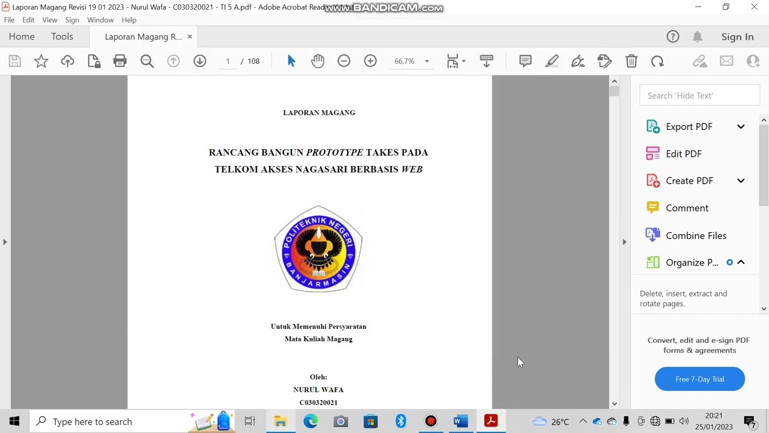Zoom out with the minus icon

pos(344,61)
